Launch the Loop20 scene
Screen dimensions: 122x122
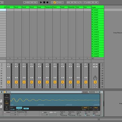92,56
